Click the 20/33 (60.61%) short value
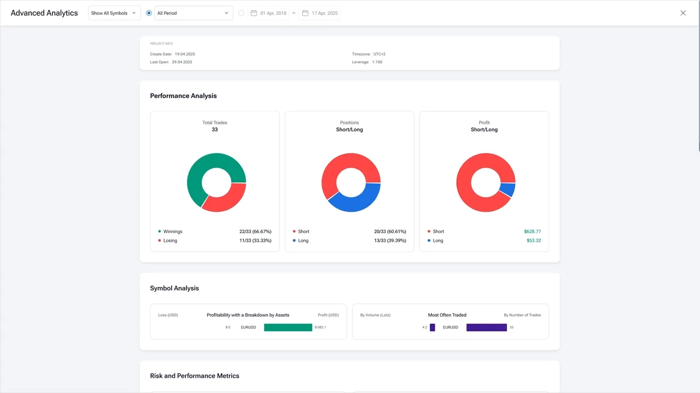The width and height of the screenshot is (700, 393). (390, 231)
